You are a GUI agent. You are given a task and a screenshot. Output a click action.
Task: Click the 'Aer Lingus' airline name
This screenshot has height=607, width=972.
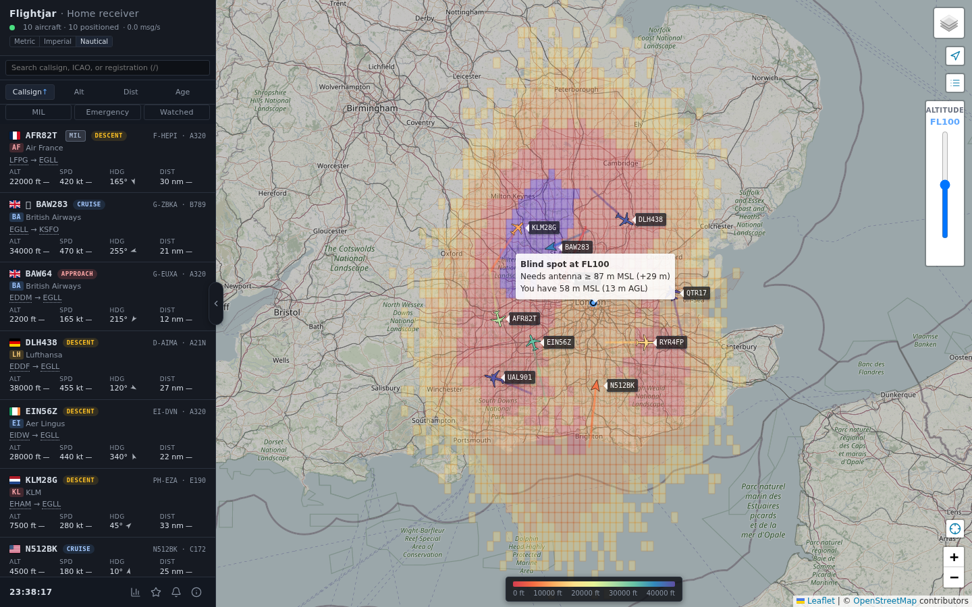(x=45, y=424)
